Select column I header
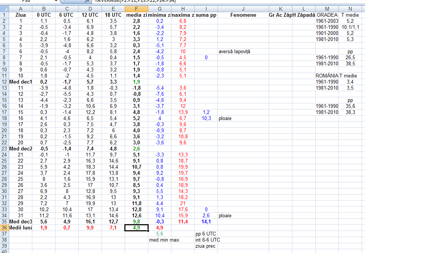This screenshot has width=438, height=253. pos(206,9)
